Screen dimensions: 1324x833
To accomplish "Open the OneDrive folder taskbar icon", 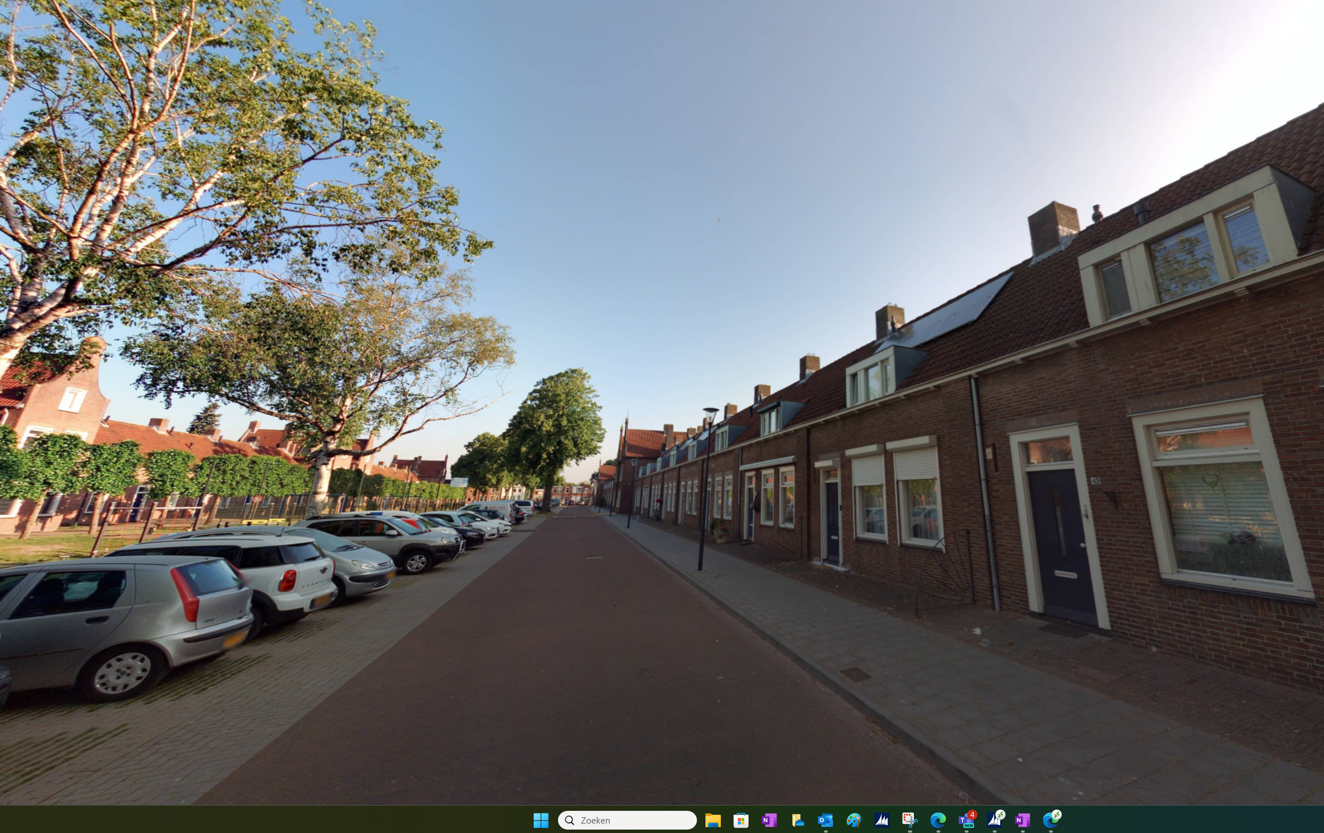I will click(797, 820).
